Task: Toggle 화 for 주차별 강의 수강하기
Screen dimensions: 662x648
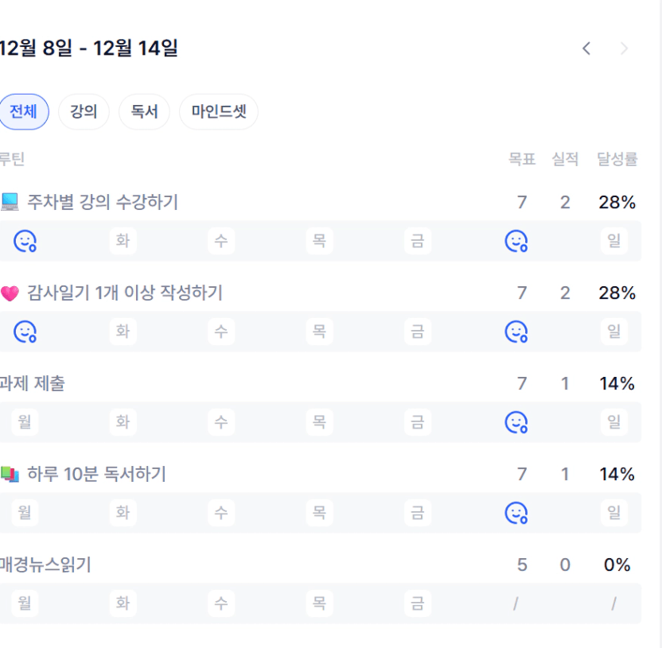Action: 123,241
